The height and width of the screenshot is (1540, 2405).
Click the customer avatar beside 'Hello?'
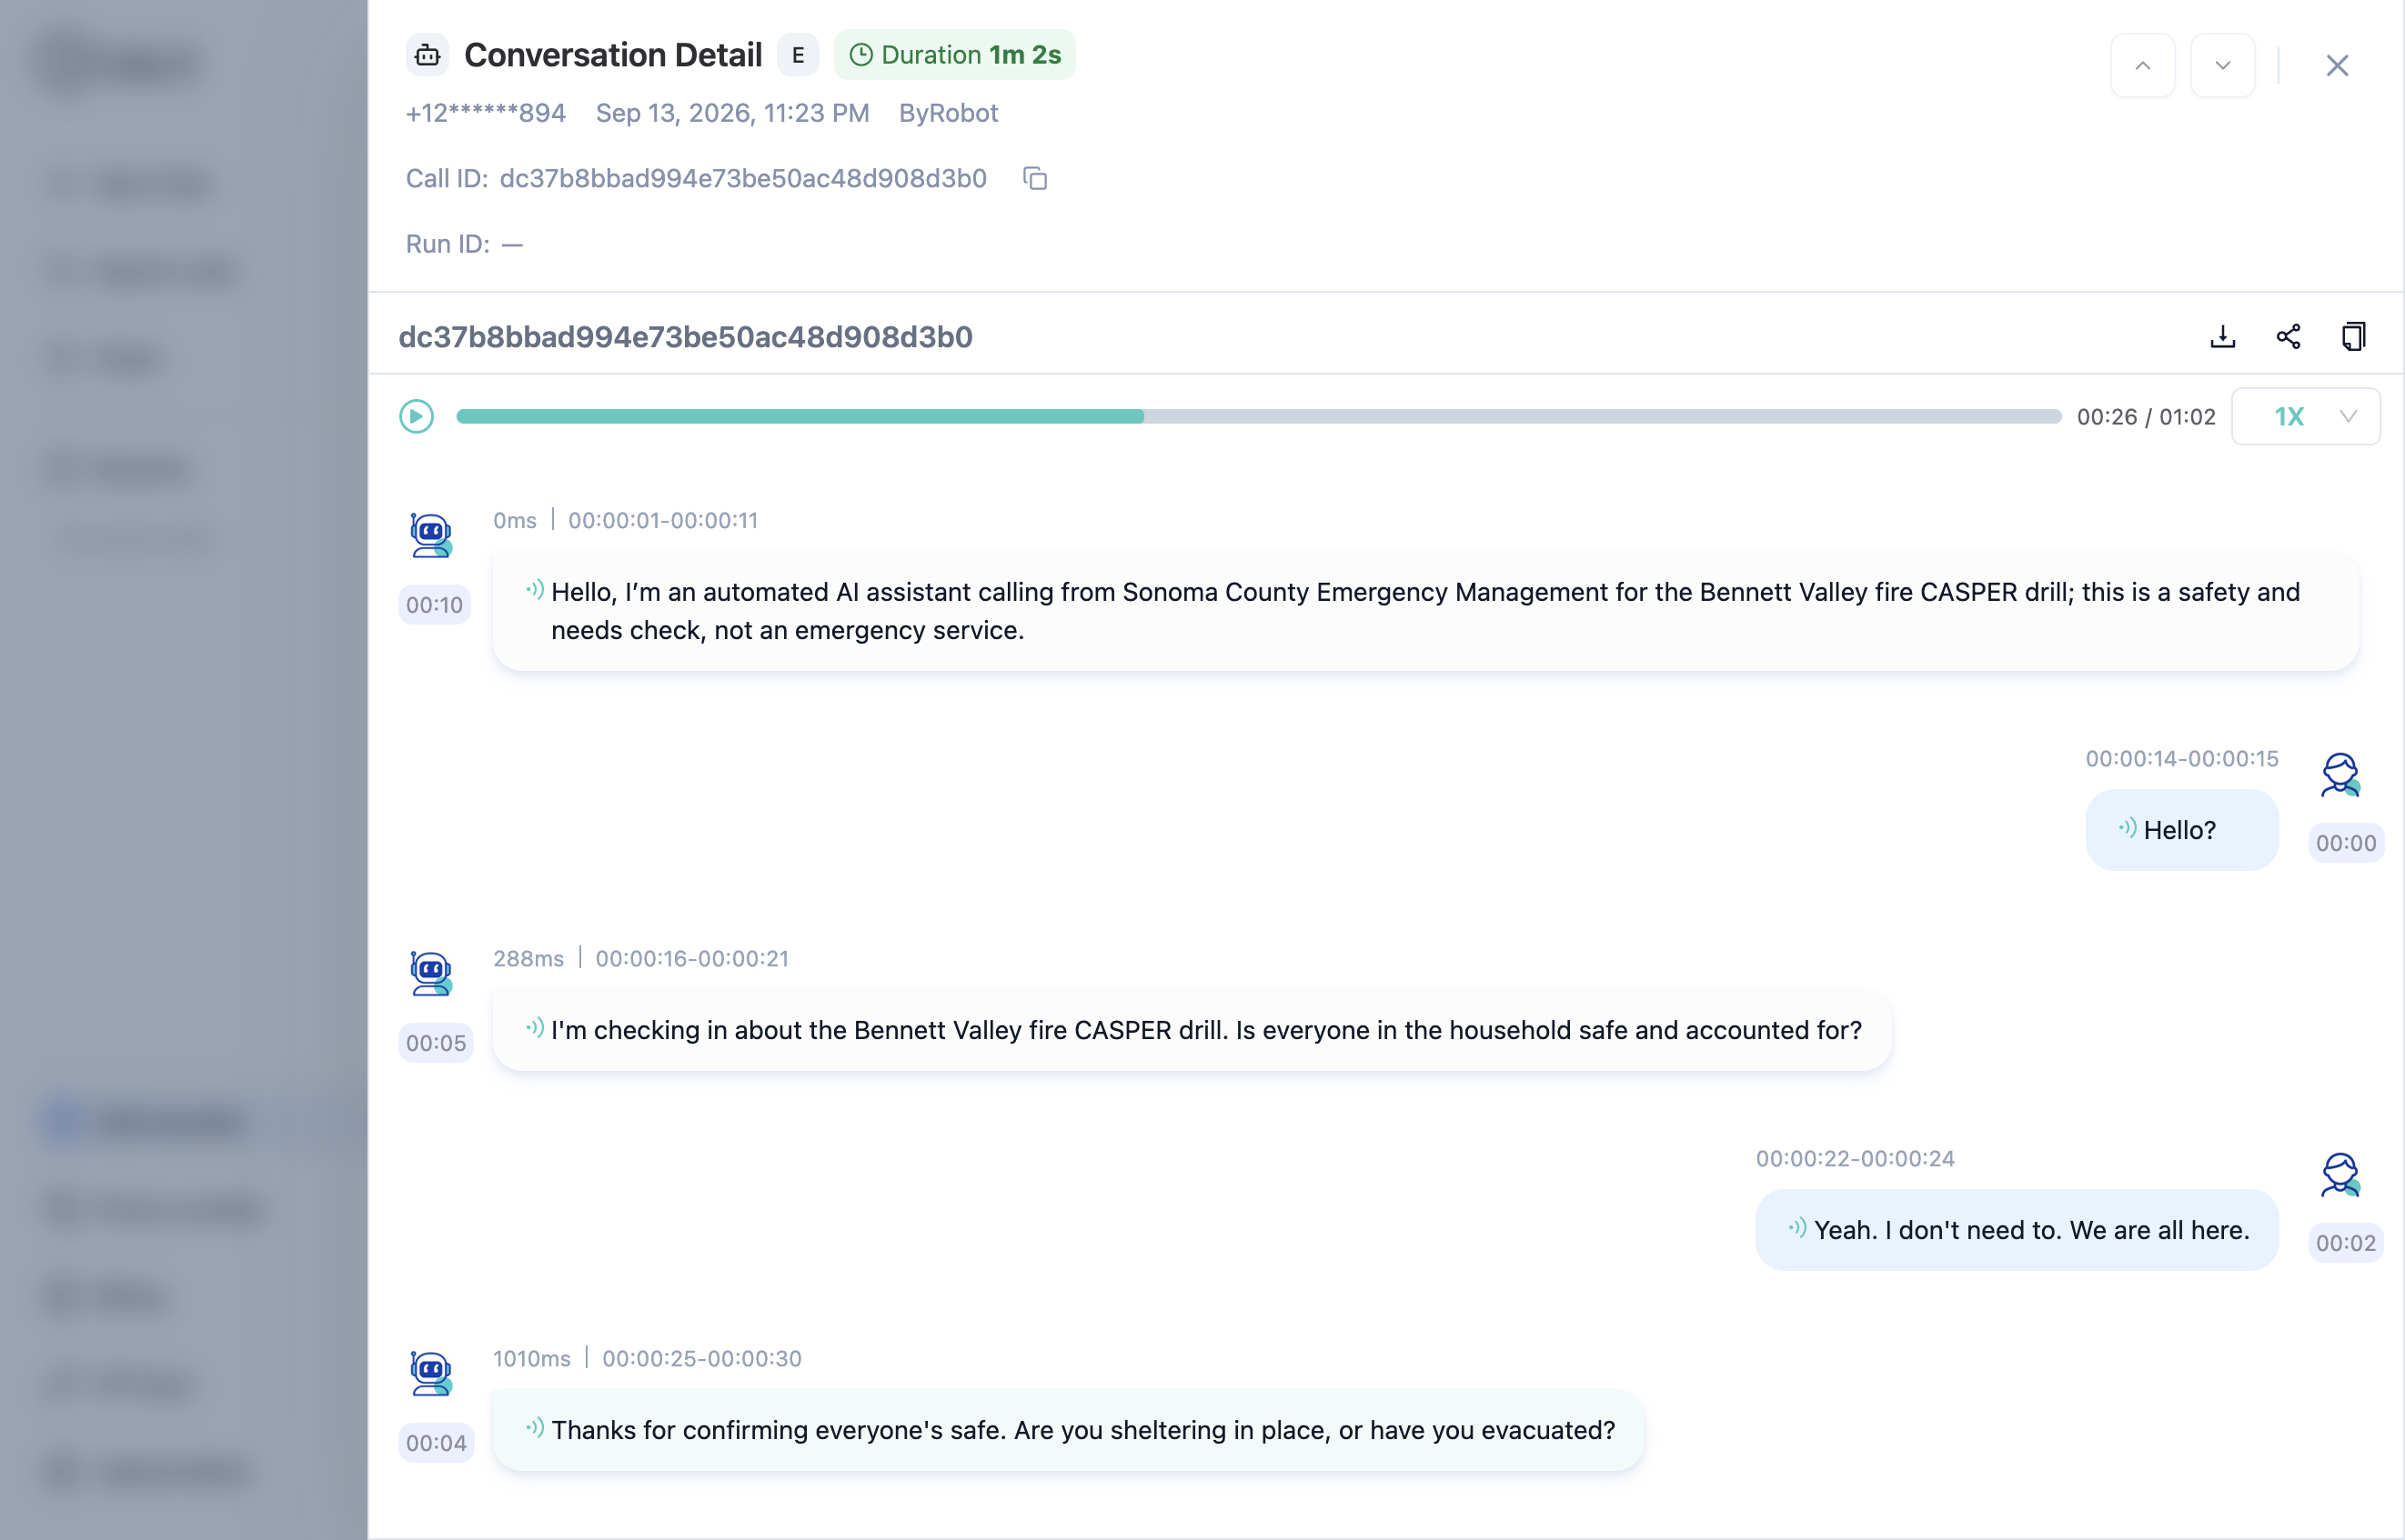click(x=2341, y=774)
